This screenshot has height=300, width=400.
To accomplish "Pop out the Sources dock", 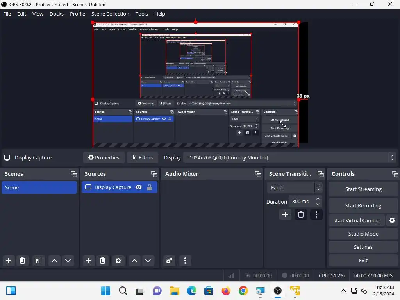I will (x=154, y=174).
